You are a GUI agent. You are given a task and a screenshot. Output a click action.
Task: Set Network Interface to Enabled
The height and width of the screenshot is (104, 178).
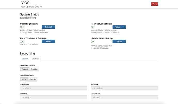[25, 69]
